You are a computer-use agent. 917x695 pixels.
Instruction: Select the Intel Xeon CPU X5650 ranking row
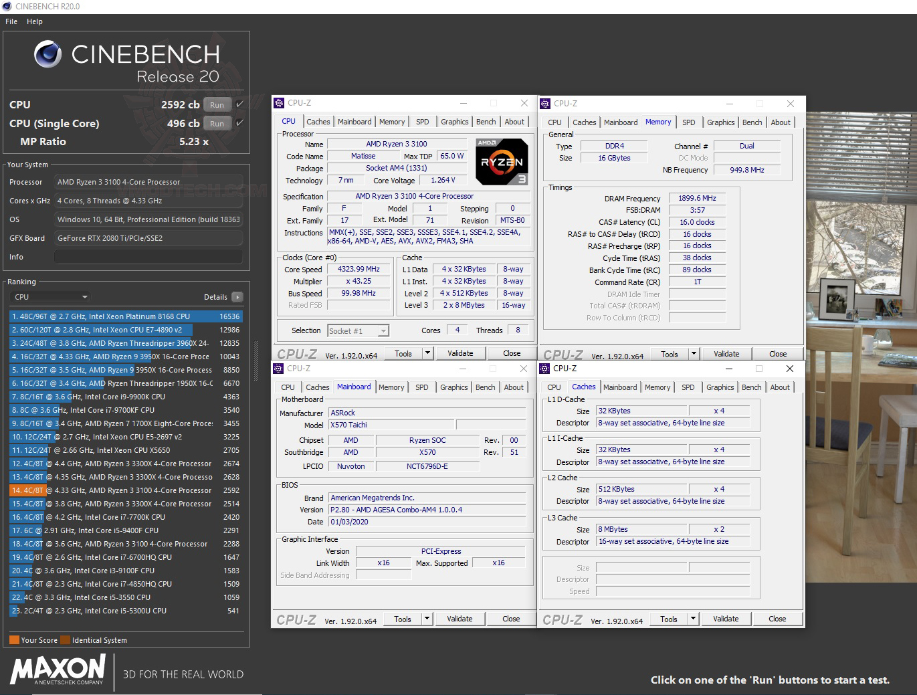[x=126, y=450]
